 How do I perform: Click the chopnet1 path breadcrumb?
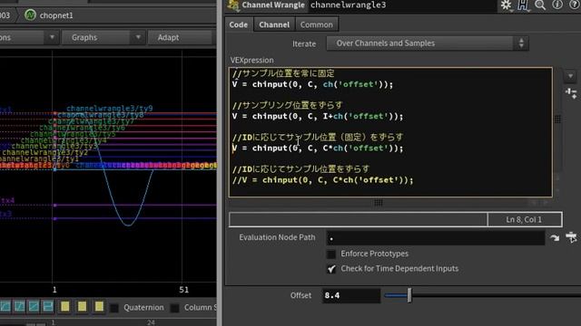click(56, 15)
